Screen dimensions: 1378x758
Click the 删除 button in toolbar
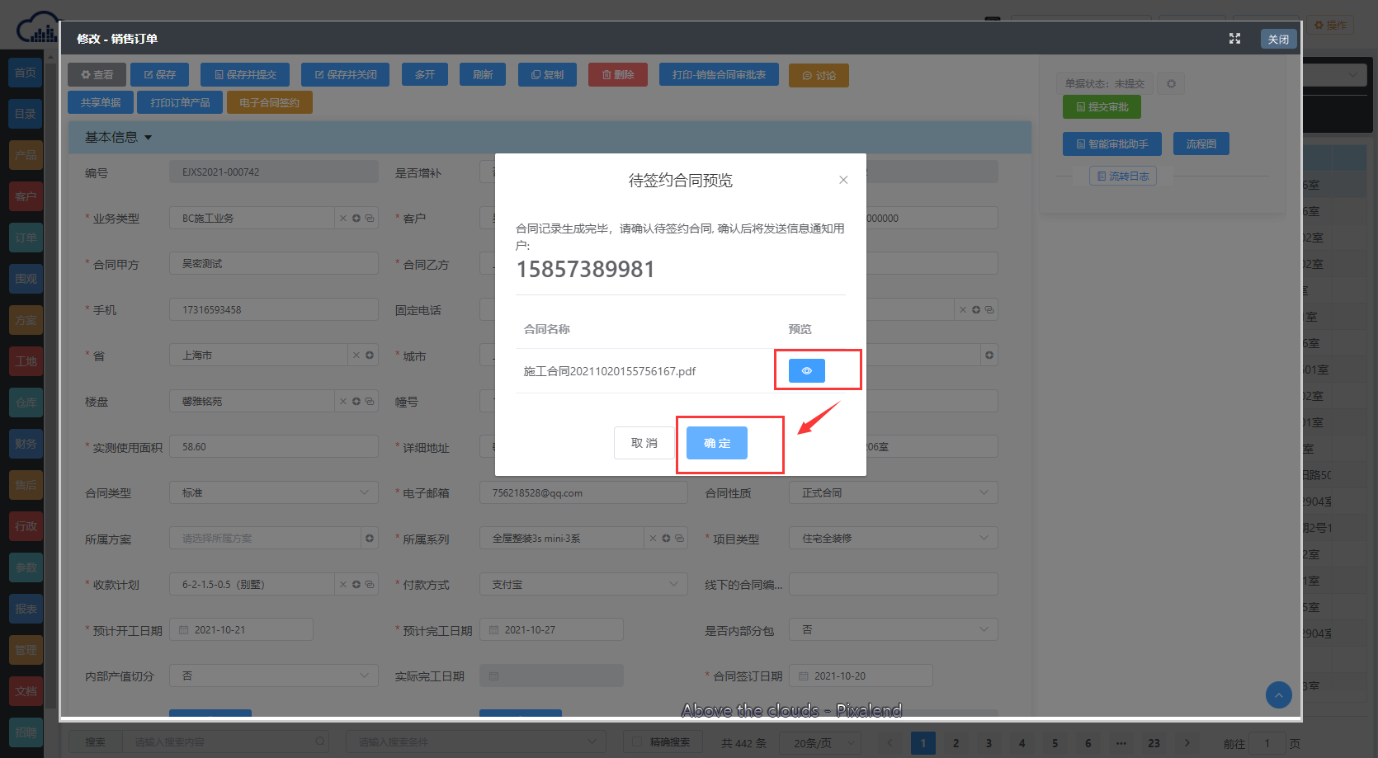pos(617,75)
